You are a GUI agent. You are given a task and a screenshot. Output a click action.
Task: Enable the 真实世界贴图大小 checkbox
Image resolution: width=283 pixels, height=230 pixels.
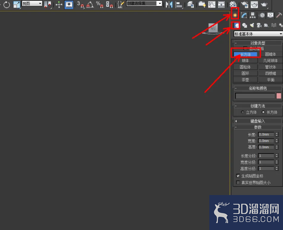[x=238, y=183]
